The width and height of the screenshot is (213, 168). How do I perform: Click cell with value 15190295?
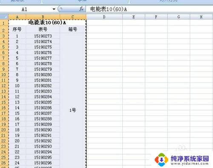click(43, 157)
